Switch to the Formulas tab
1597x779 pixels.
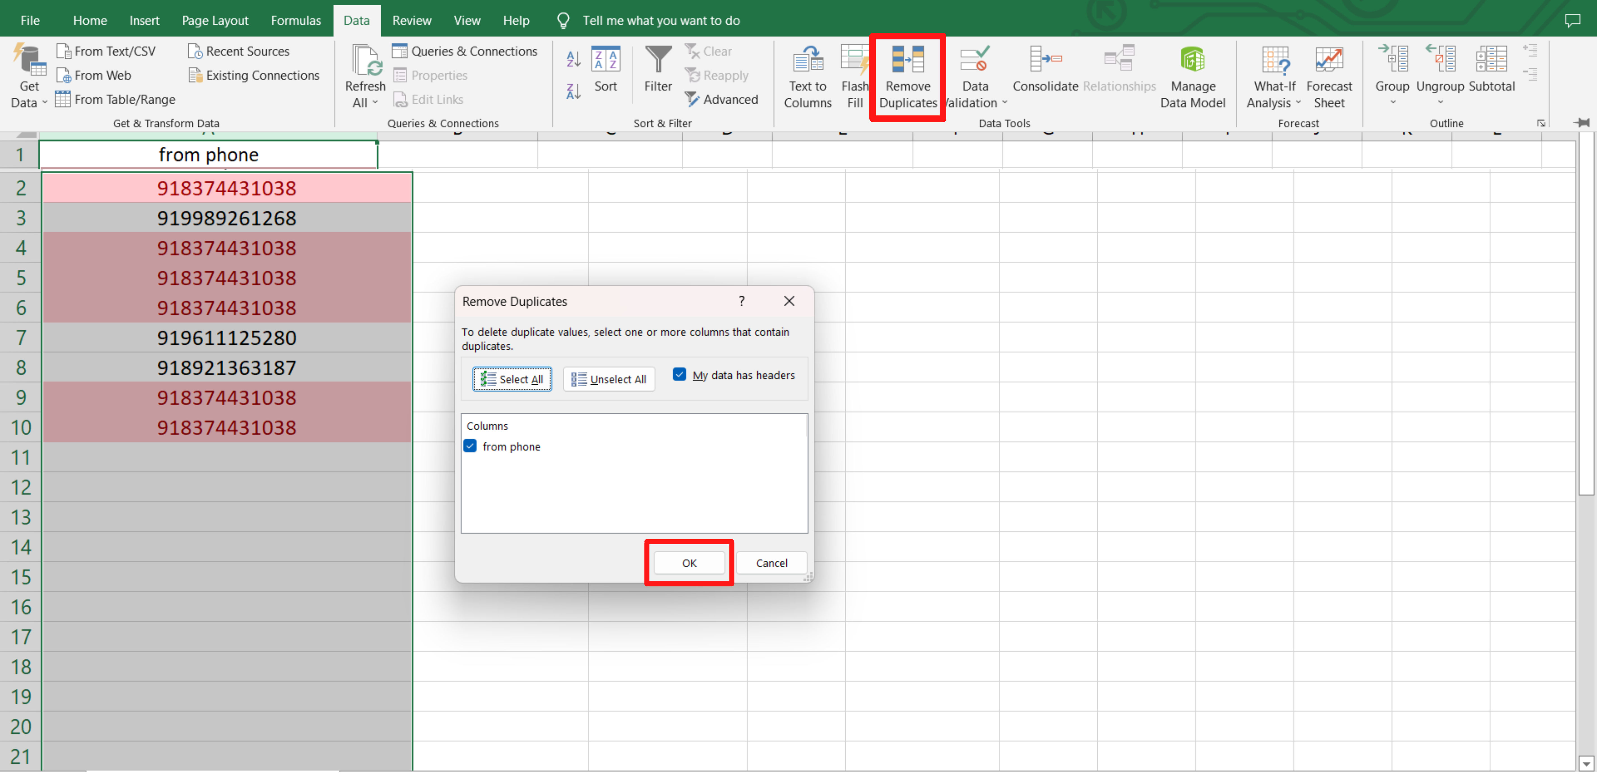(x=296, y=20)
